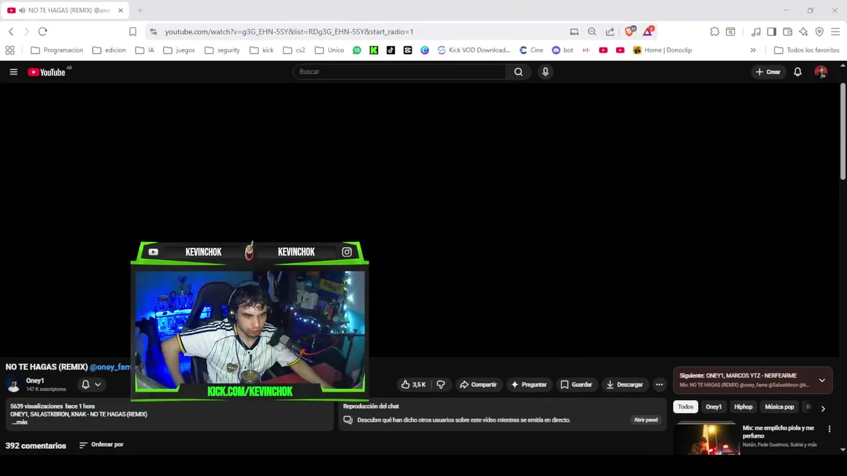Toggle the browser sidebar panel icon
The height and width of the screenshot is (476, 847).
pos(772,32)
